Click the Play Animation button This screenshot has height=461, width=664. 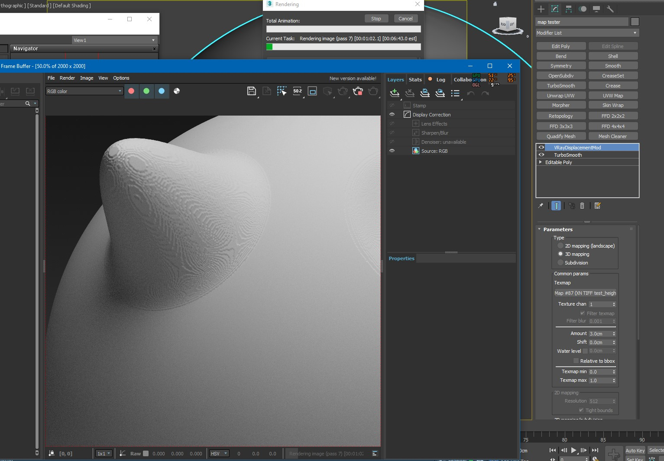pyautogui.click(x=573, y=450)
